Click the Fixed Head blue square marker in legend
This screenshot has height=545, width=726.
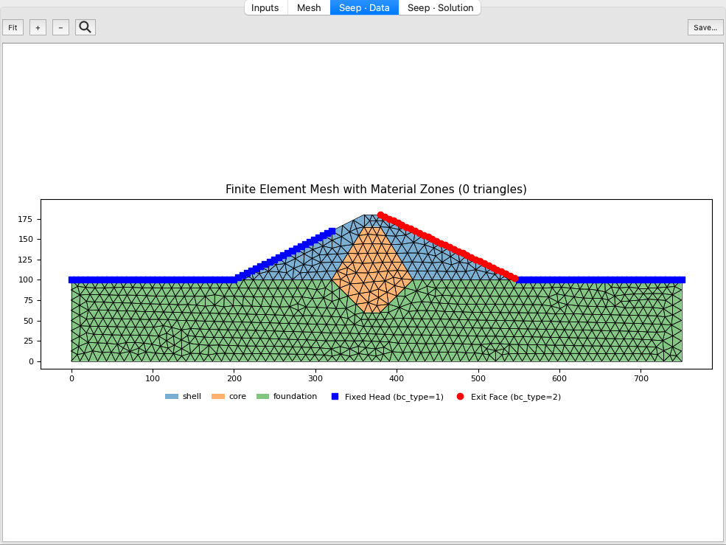click(x=335, y=397)
